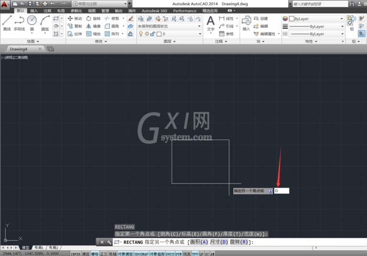Screen dimensions: 367x256
Task: Click the 圆角 (Fillet) tool
Action: [112, 26]
